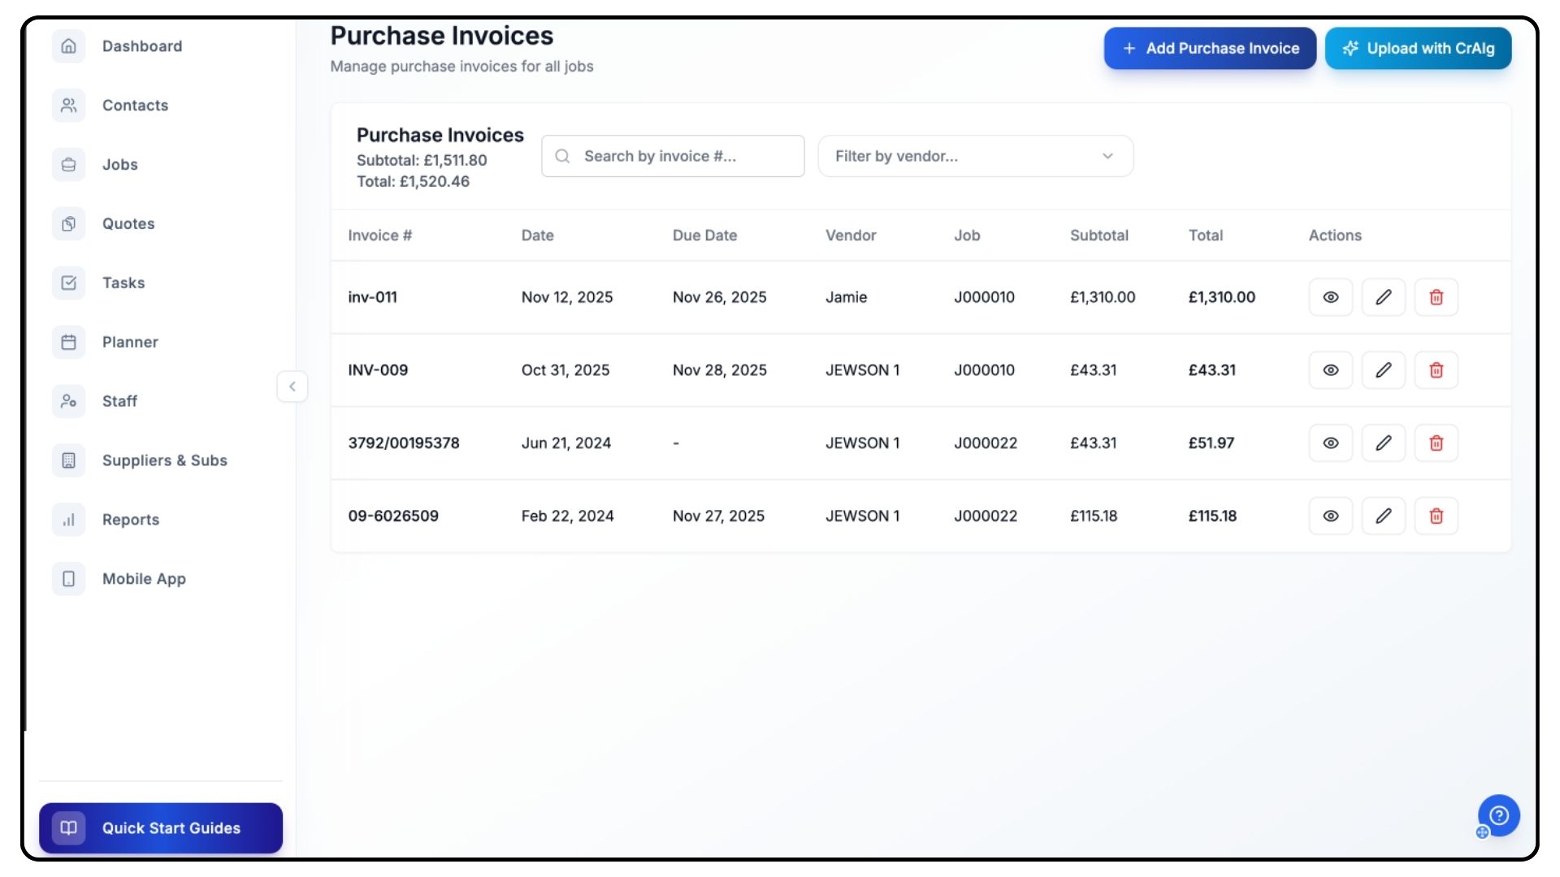Delete invoice INV-009 with the trash icon
This screenshot has height=877, width=1560.
click(x=1436, y=370)
